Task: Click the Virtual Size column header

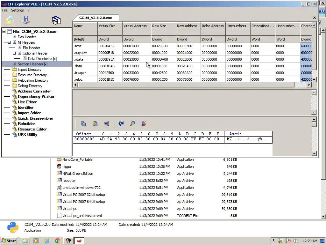Action: pyautogui.click(x=110, y=26)
